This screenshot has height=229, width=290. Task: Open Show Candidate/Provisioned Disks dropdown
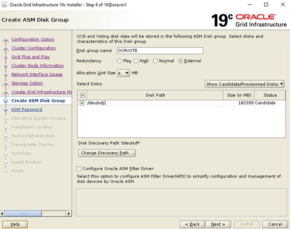[x=244, y=84]
